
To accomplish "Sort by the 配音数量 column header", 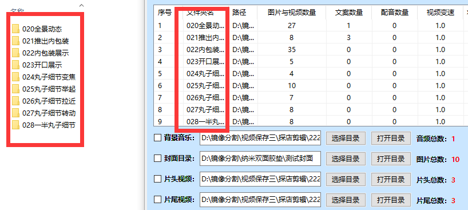I will 394,13.
